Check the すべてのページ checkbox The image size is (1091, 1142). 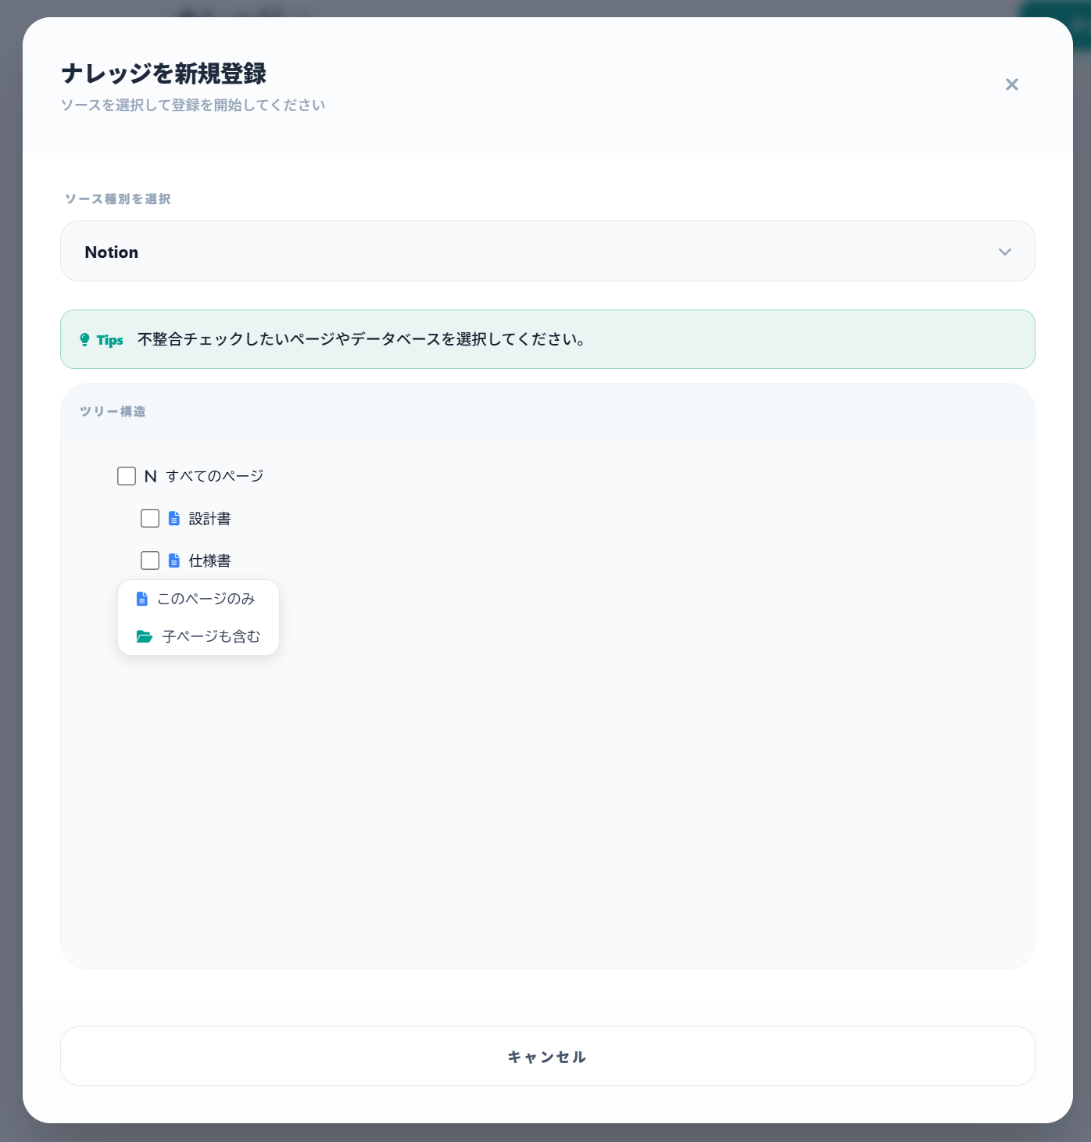point(126,476)
